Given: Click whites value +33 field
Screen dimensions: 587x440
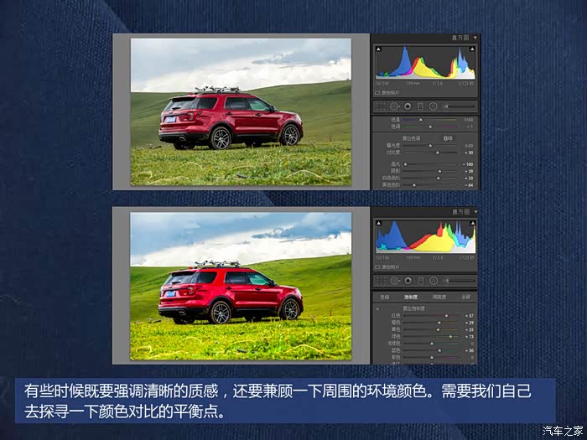Looking at the screenshot, I should click(469, 178).
